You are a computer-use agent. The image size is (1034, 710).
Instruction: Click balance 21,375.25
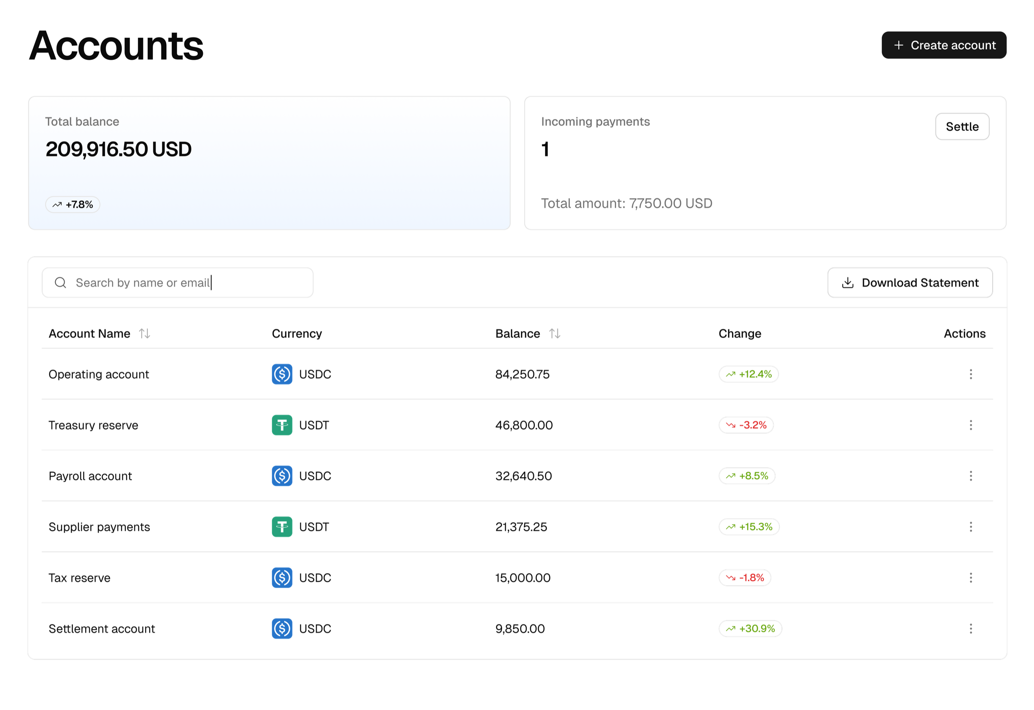[x=521, y=527]
